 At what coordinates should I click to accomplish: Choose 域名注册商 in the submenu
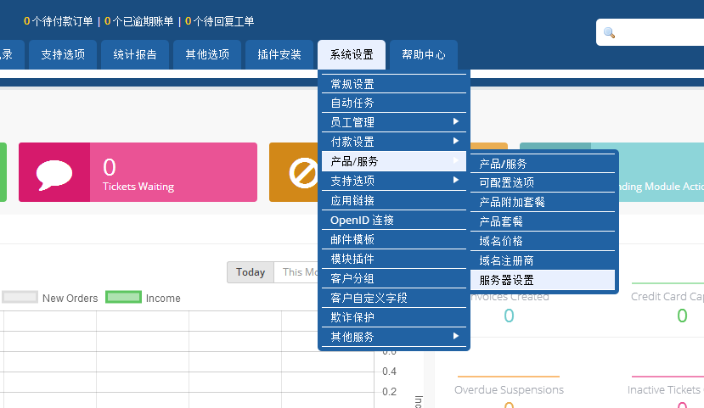(543, 260)
